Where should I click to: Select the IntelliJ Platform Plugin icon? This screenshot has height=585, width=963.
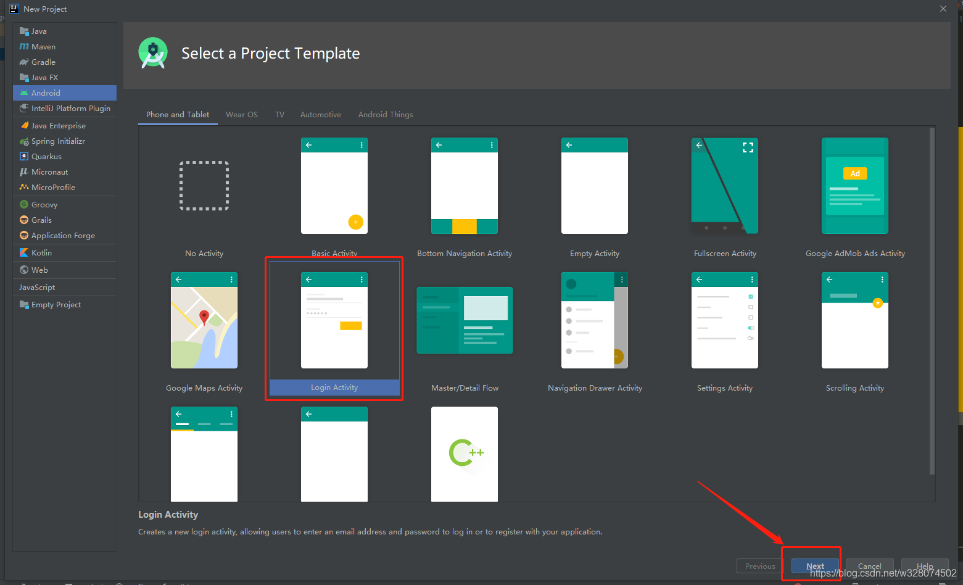(24, 109)
